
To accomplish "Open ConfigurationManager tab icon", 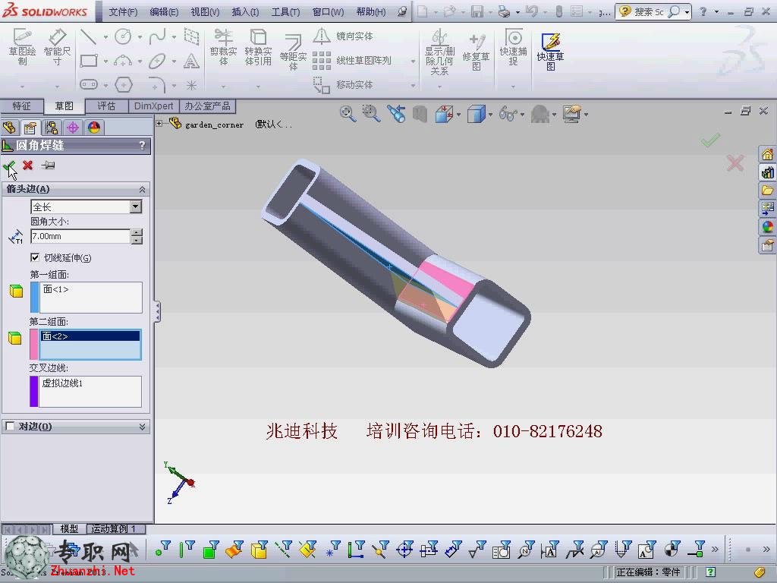I will coord(52,128).
